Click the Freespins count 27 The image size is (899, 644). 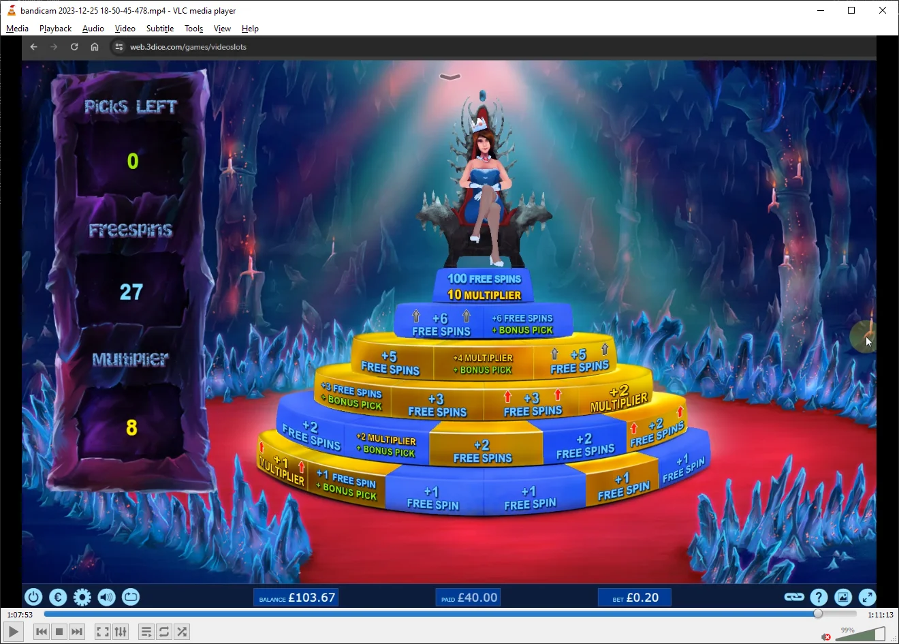[x=131, y=292]
